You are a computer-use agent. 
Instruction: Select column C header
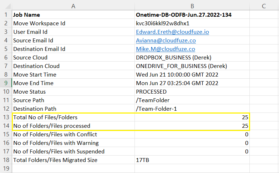(x=264, y=6)
